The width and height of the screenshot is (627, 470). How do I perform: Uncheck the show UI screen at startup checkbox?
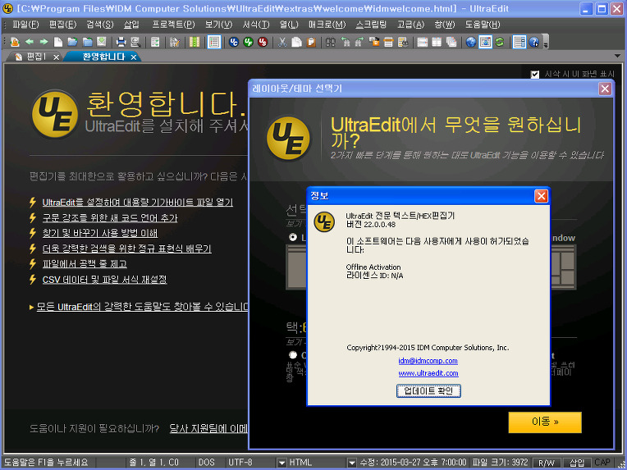coord(534,75)
